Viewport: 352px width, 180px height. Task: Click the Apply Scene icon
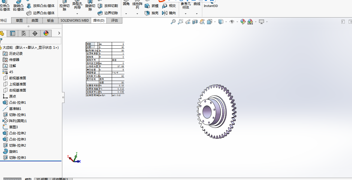[250, 22]
